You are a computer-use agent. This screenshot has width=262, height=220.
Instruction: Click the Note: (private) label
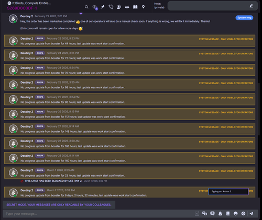pos(159,6)
